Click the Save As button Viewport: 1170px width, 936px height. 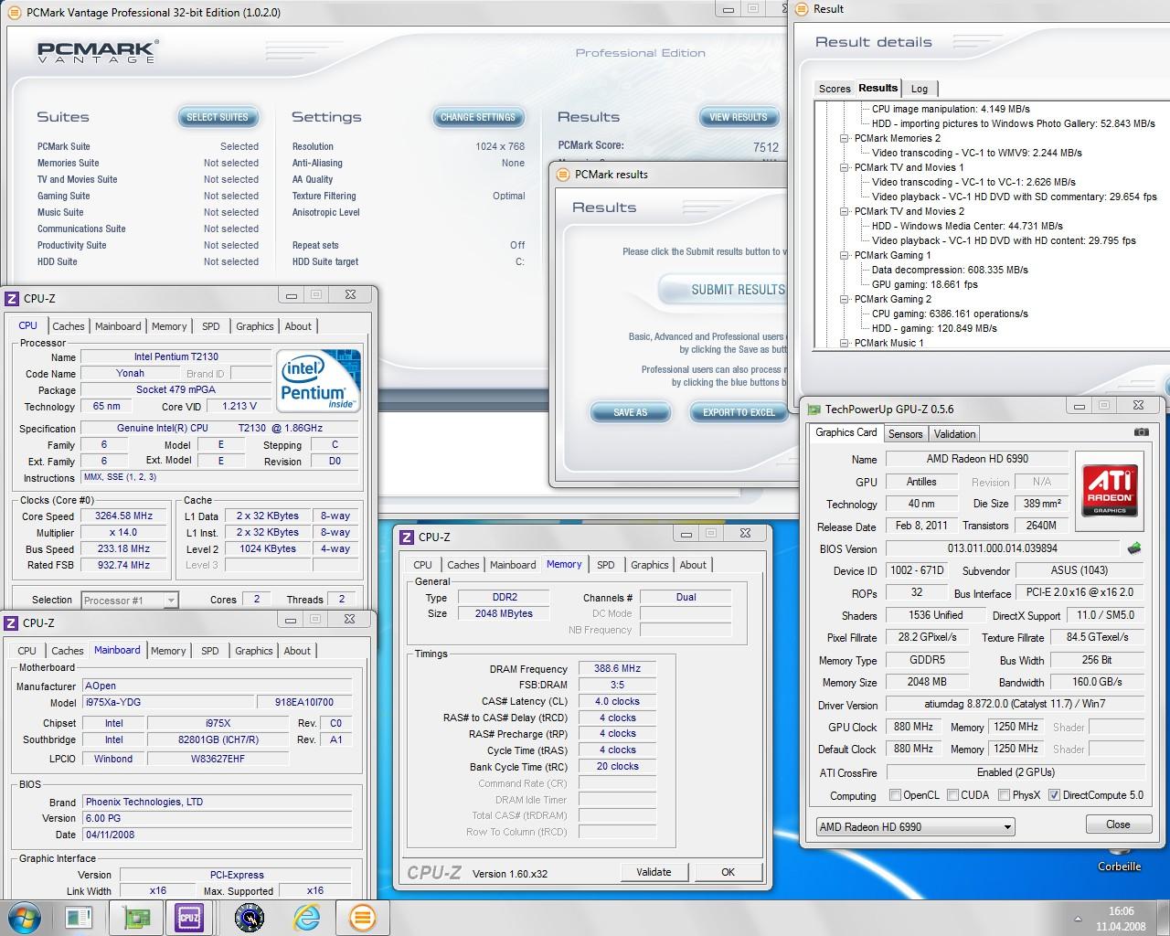[630, 412]
